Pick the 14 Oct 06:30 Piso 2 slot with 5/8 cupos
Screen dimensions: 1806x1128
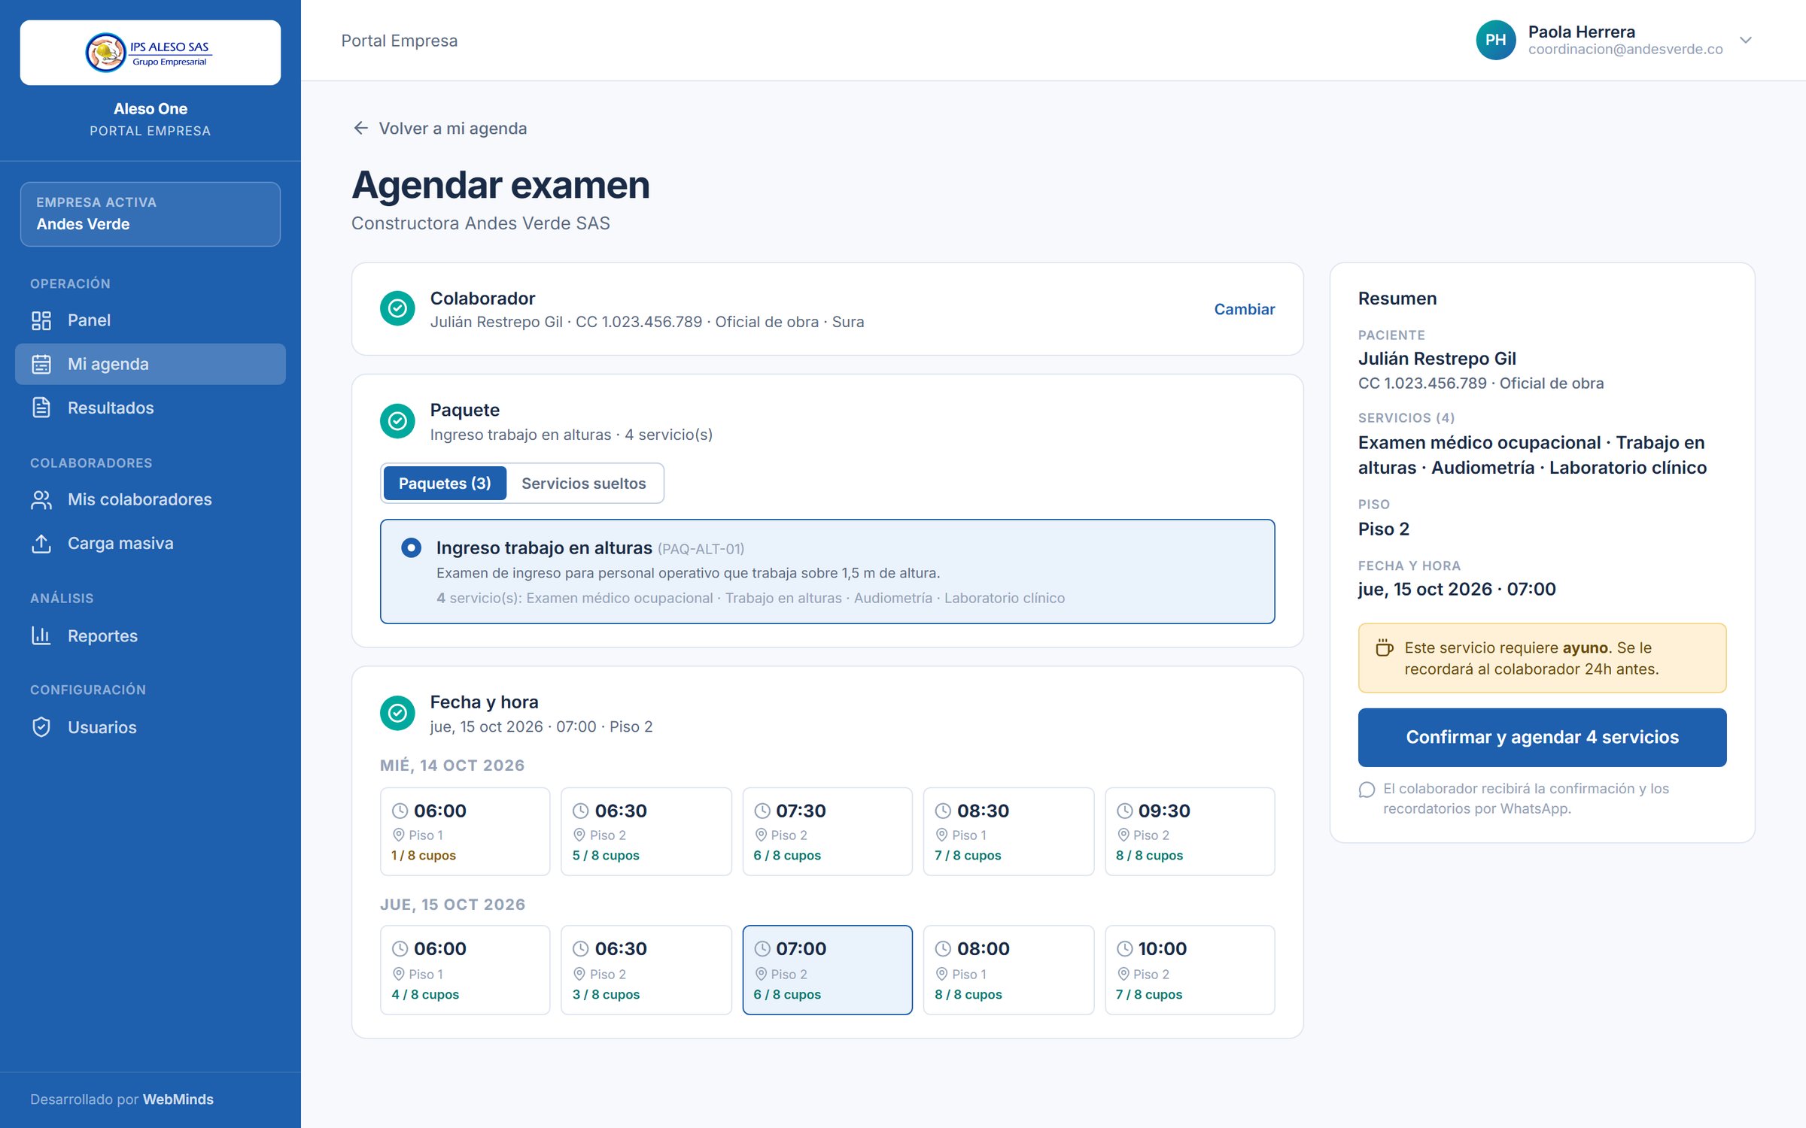[x=646, y=832]
